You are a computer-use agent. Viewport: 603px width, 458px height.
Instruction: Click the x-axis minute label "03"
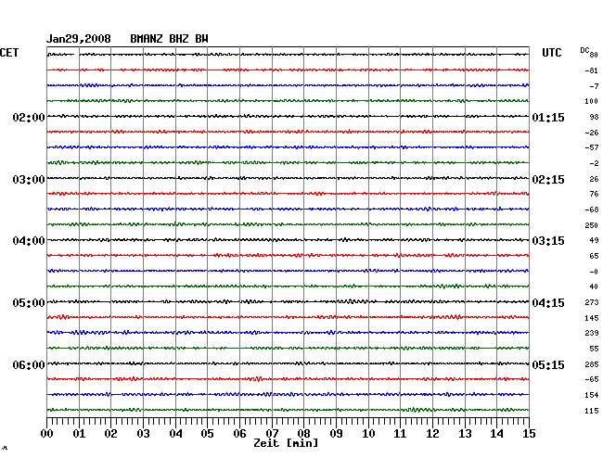(143, 434)
